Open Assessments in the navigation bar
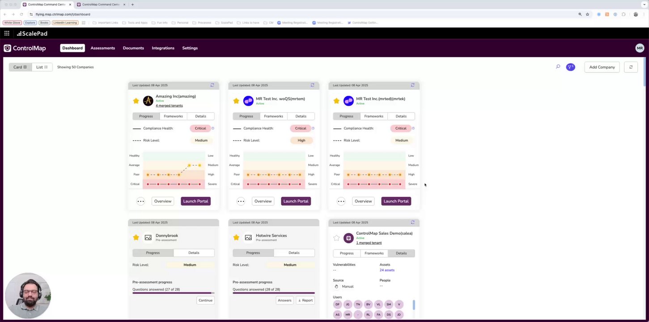The height and width of the screenshot is (322, 649). pos(103,48)
